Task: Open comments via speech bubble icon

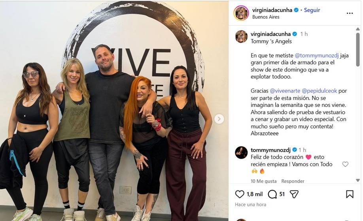Action: (272, 194)
